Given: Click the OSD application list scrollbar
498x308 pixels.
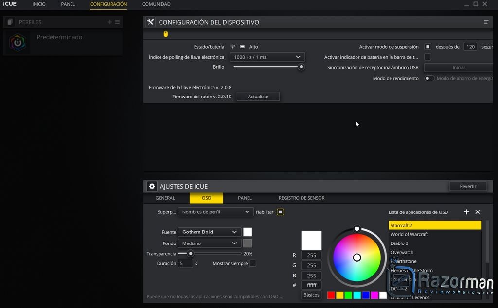Looking at the screenshot, I should [x=488, y=242].
